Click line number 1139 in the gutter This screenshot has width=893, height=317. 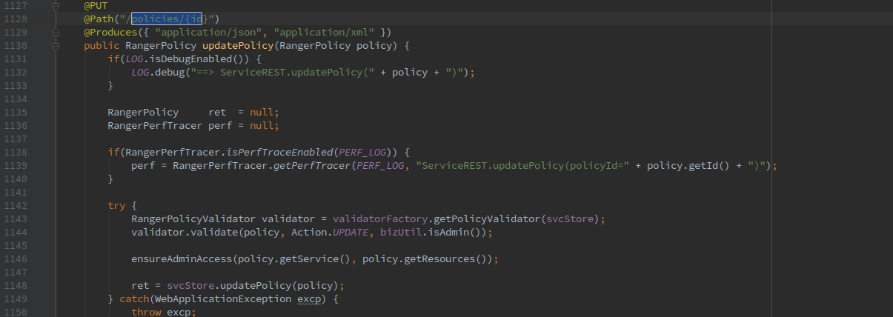[x=16, y=166]
